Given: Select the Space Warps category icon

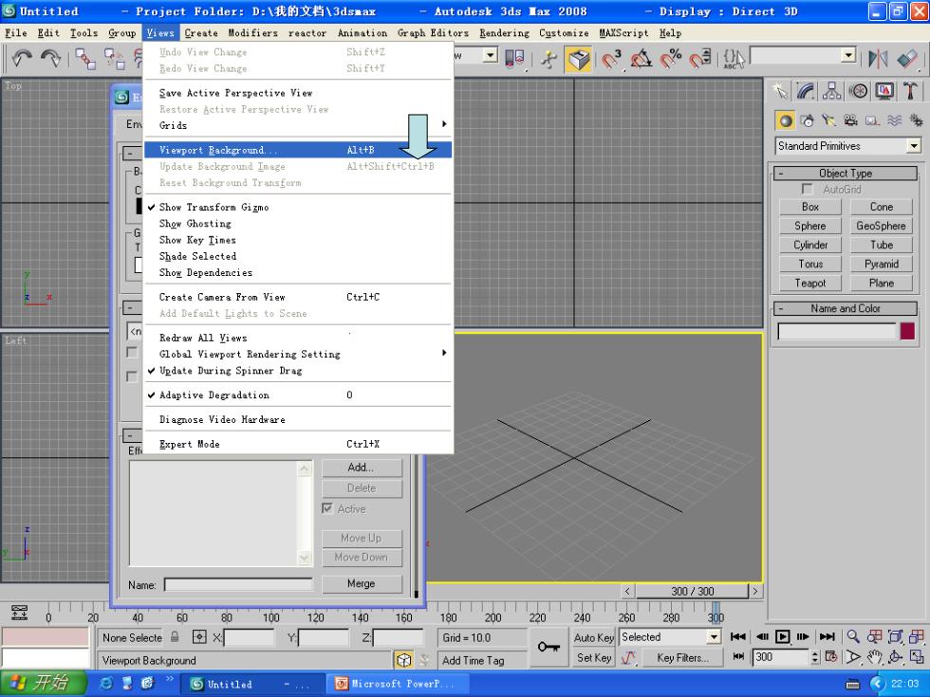Looking at the screenshot, I should (894, 121).
